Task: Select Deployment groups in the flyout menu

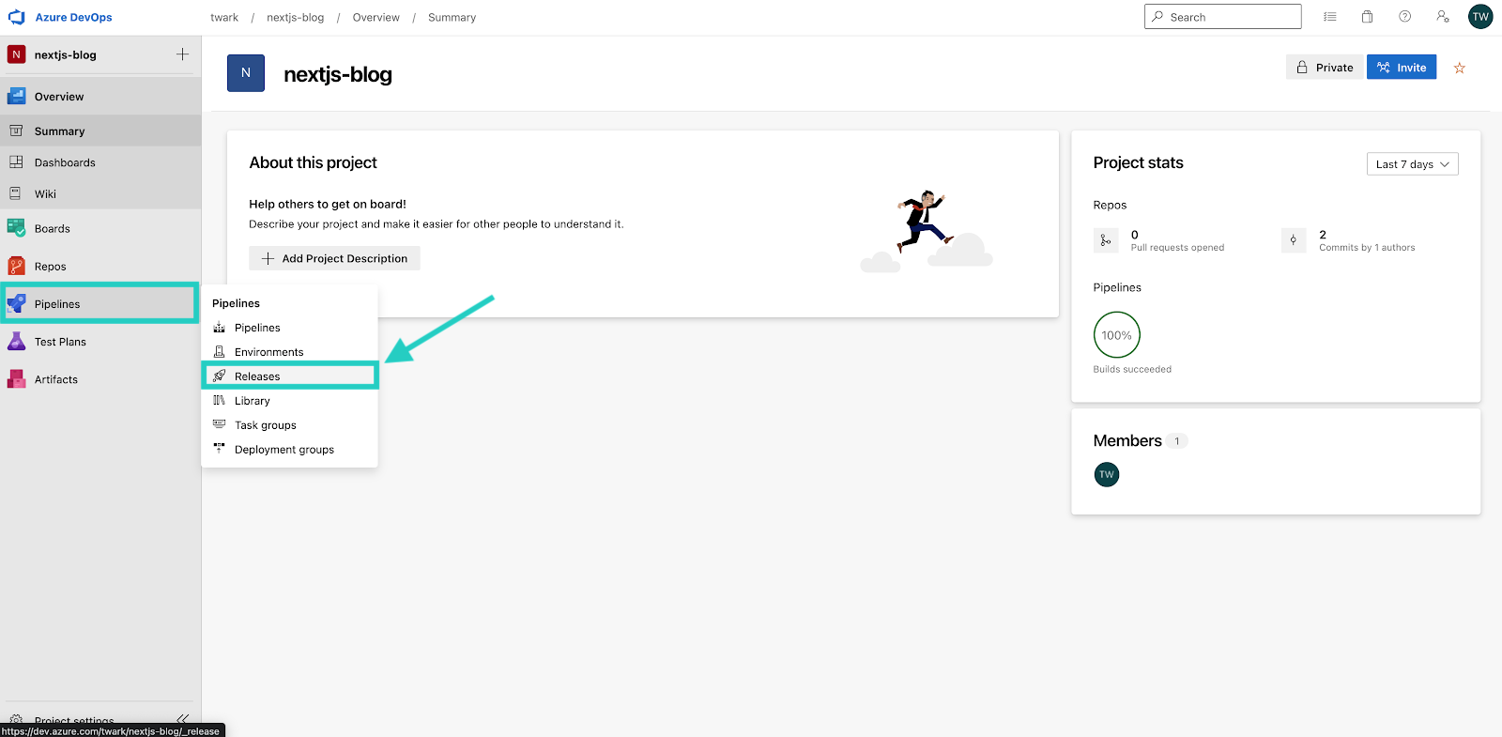Action: (x=289, y=450)
